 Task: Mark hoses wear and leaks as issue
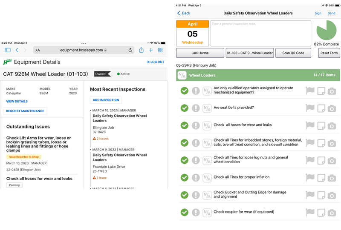pos(196,125)
